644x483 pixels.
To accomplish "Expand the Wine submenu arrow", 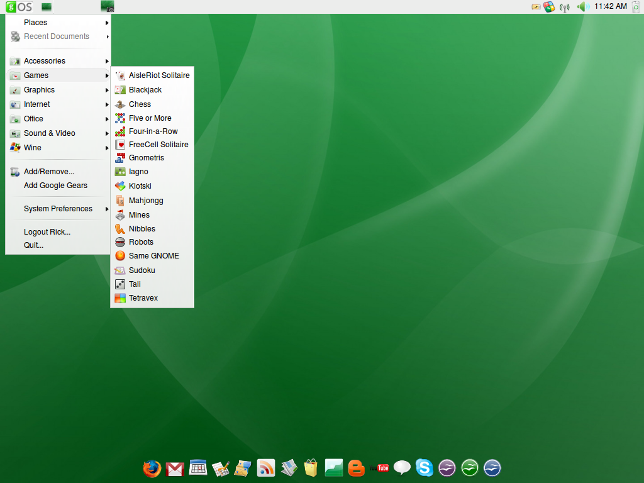I will (x=107, y=148).
